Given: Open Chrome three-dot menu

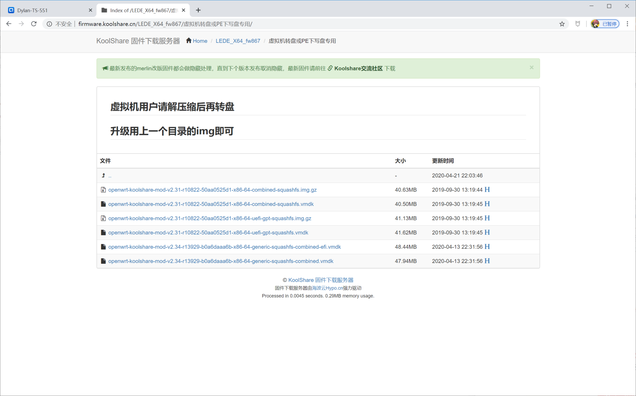Looking at the screenshot, I should pyautogui.click(x=627, y=24).
